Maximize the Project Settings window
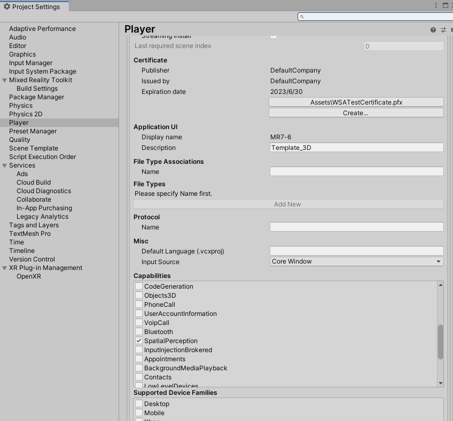Image resolution: width=453 pixels, height=421 pixels. point(445,5)
